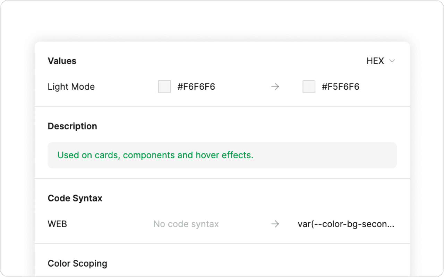Click the Color Scoping section heading
This screenshot has height=277, width=444.
77,263
